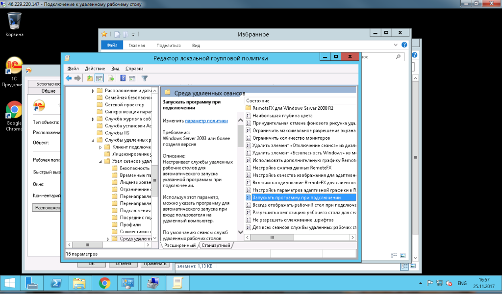Click the Action Center flag tray icon

pos(430,283)
